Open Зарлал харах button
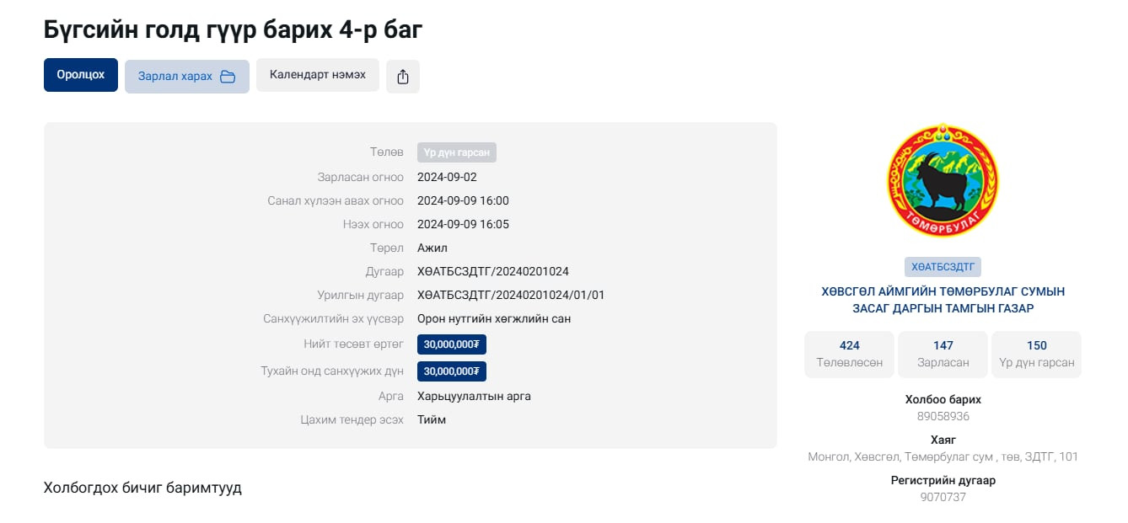The width and height of the screenshot is (1128, 523). pyautogui.click(x=186, y=77)
